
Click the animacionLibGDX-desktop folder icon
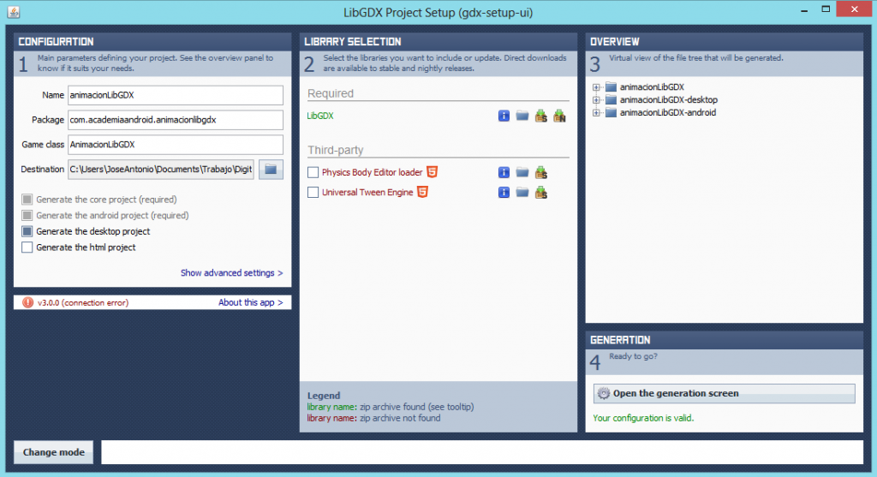point(611,99)
